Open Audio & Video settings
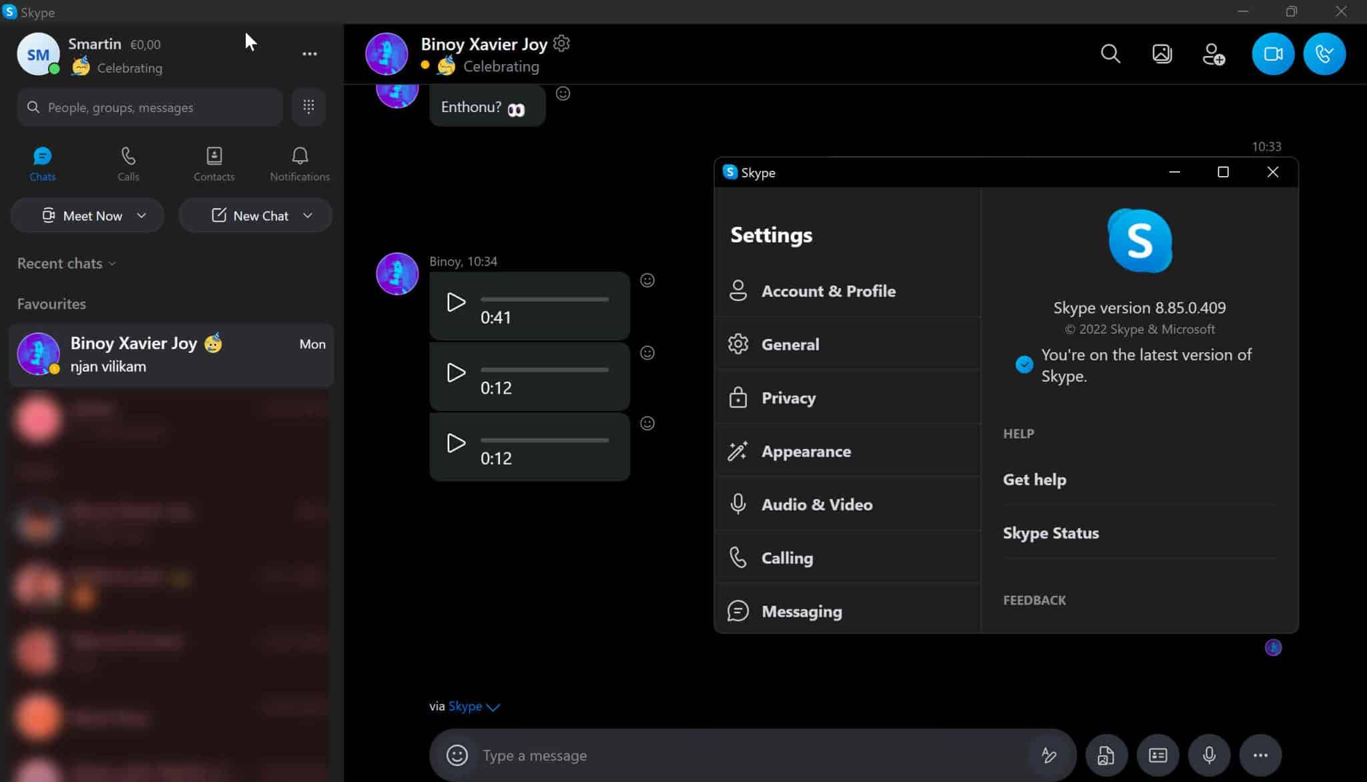The width and height of the screenshot is (1367, 782). point(848,504)
